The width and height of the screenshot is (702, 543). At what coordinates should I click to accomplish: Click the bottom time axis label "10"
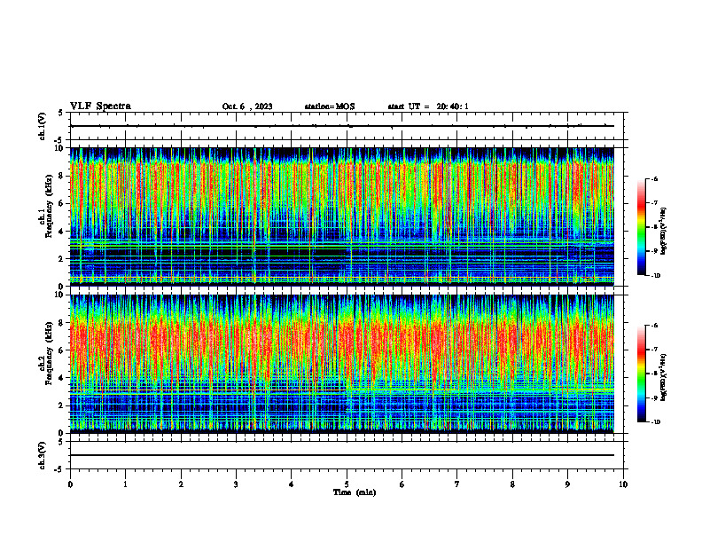point(623,484)
